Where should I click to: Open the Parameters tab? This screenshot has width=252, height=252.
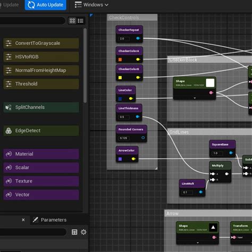49,220
